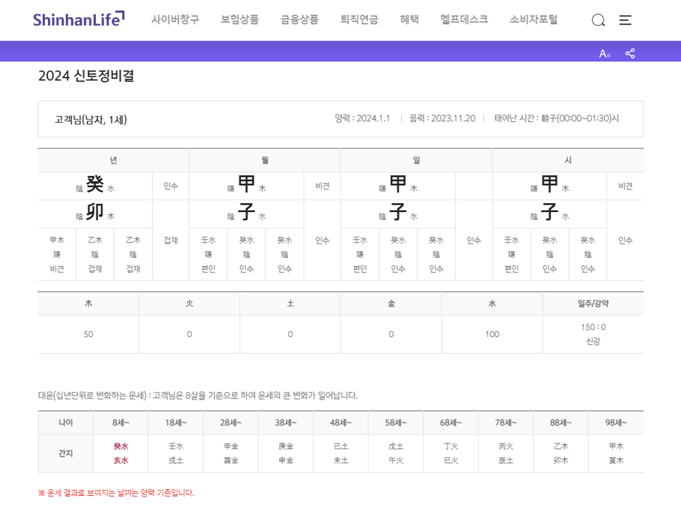The width and height of the screenshot is (681, 532).
Task: Open the 헬프데스크 menu
Action: (463, 20)
